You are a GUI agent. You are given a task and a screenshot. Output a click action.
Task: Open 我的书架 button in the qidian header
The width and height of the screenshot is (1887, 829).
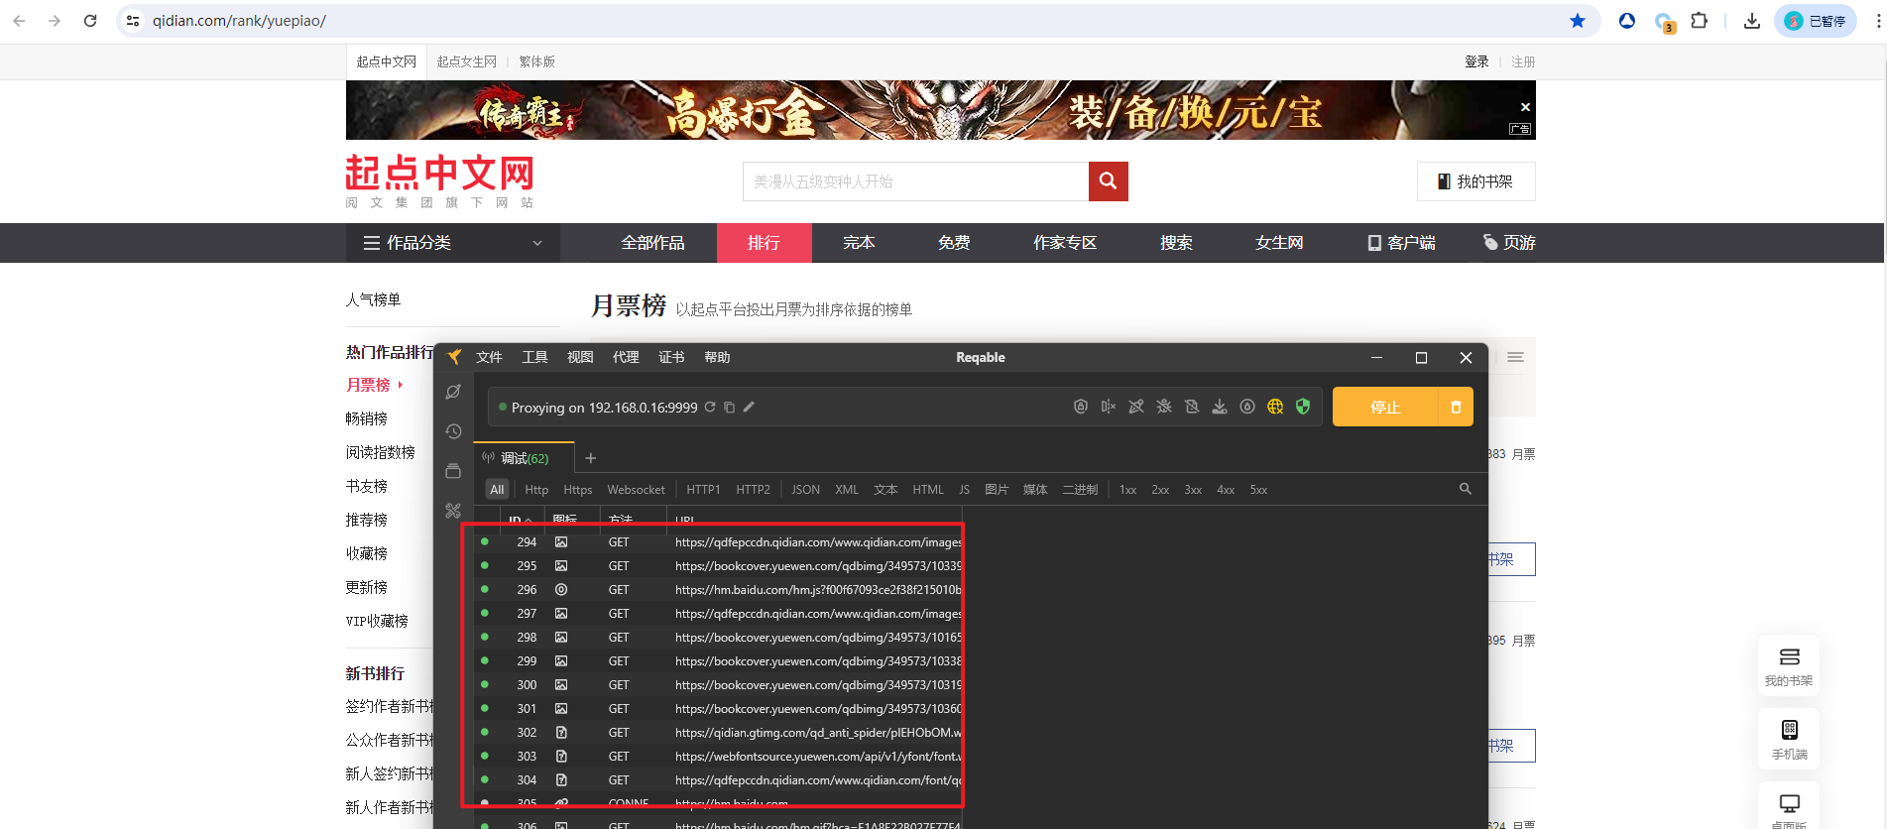pos(1475,181)
